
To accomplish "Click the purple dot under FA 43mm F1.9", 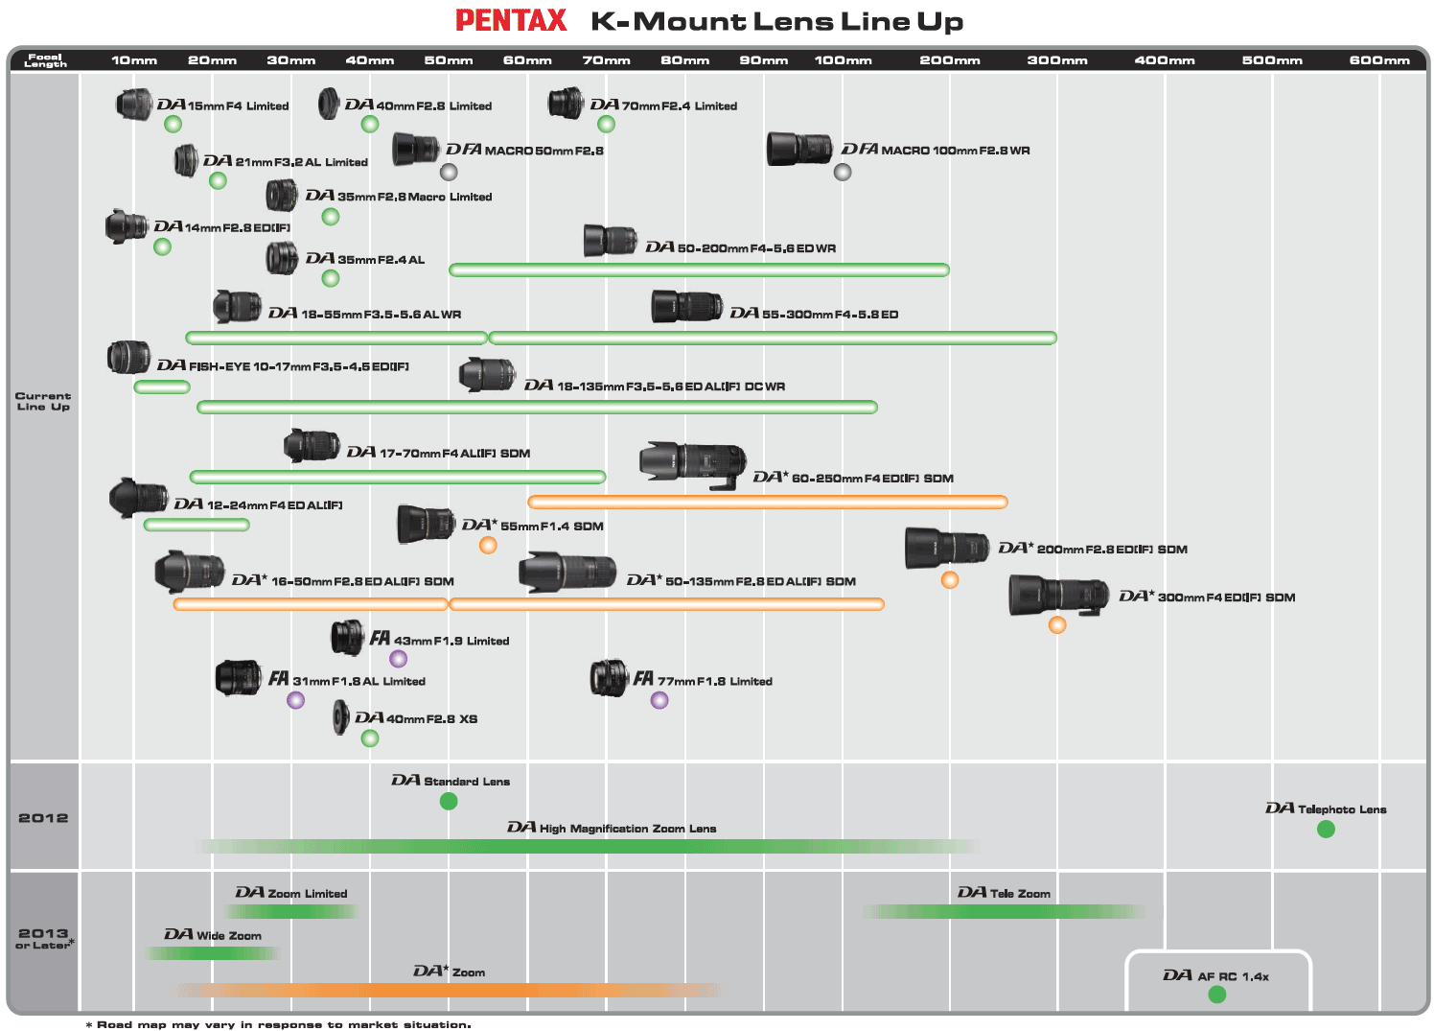I will (399, 659).
